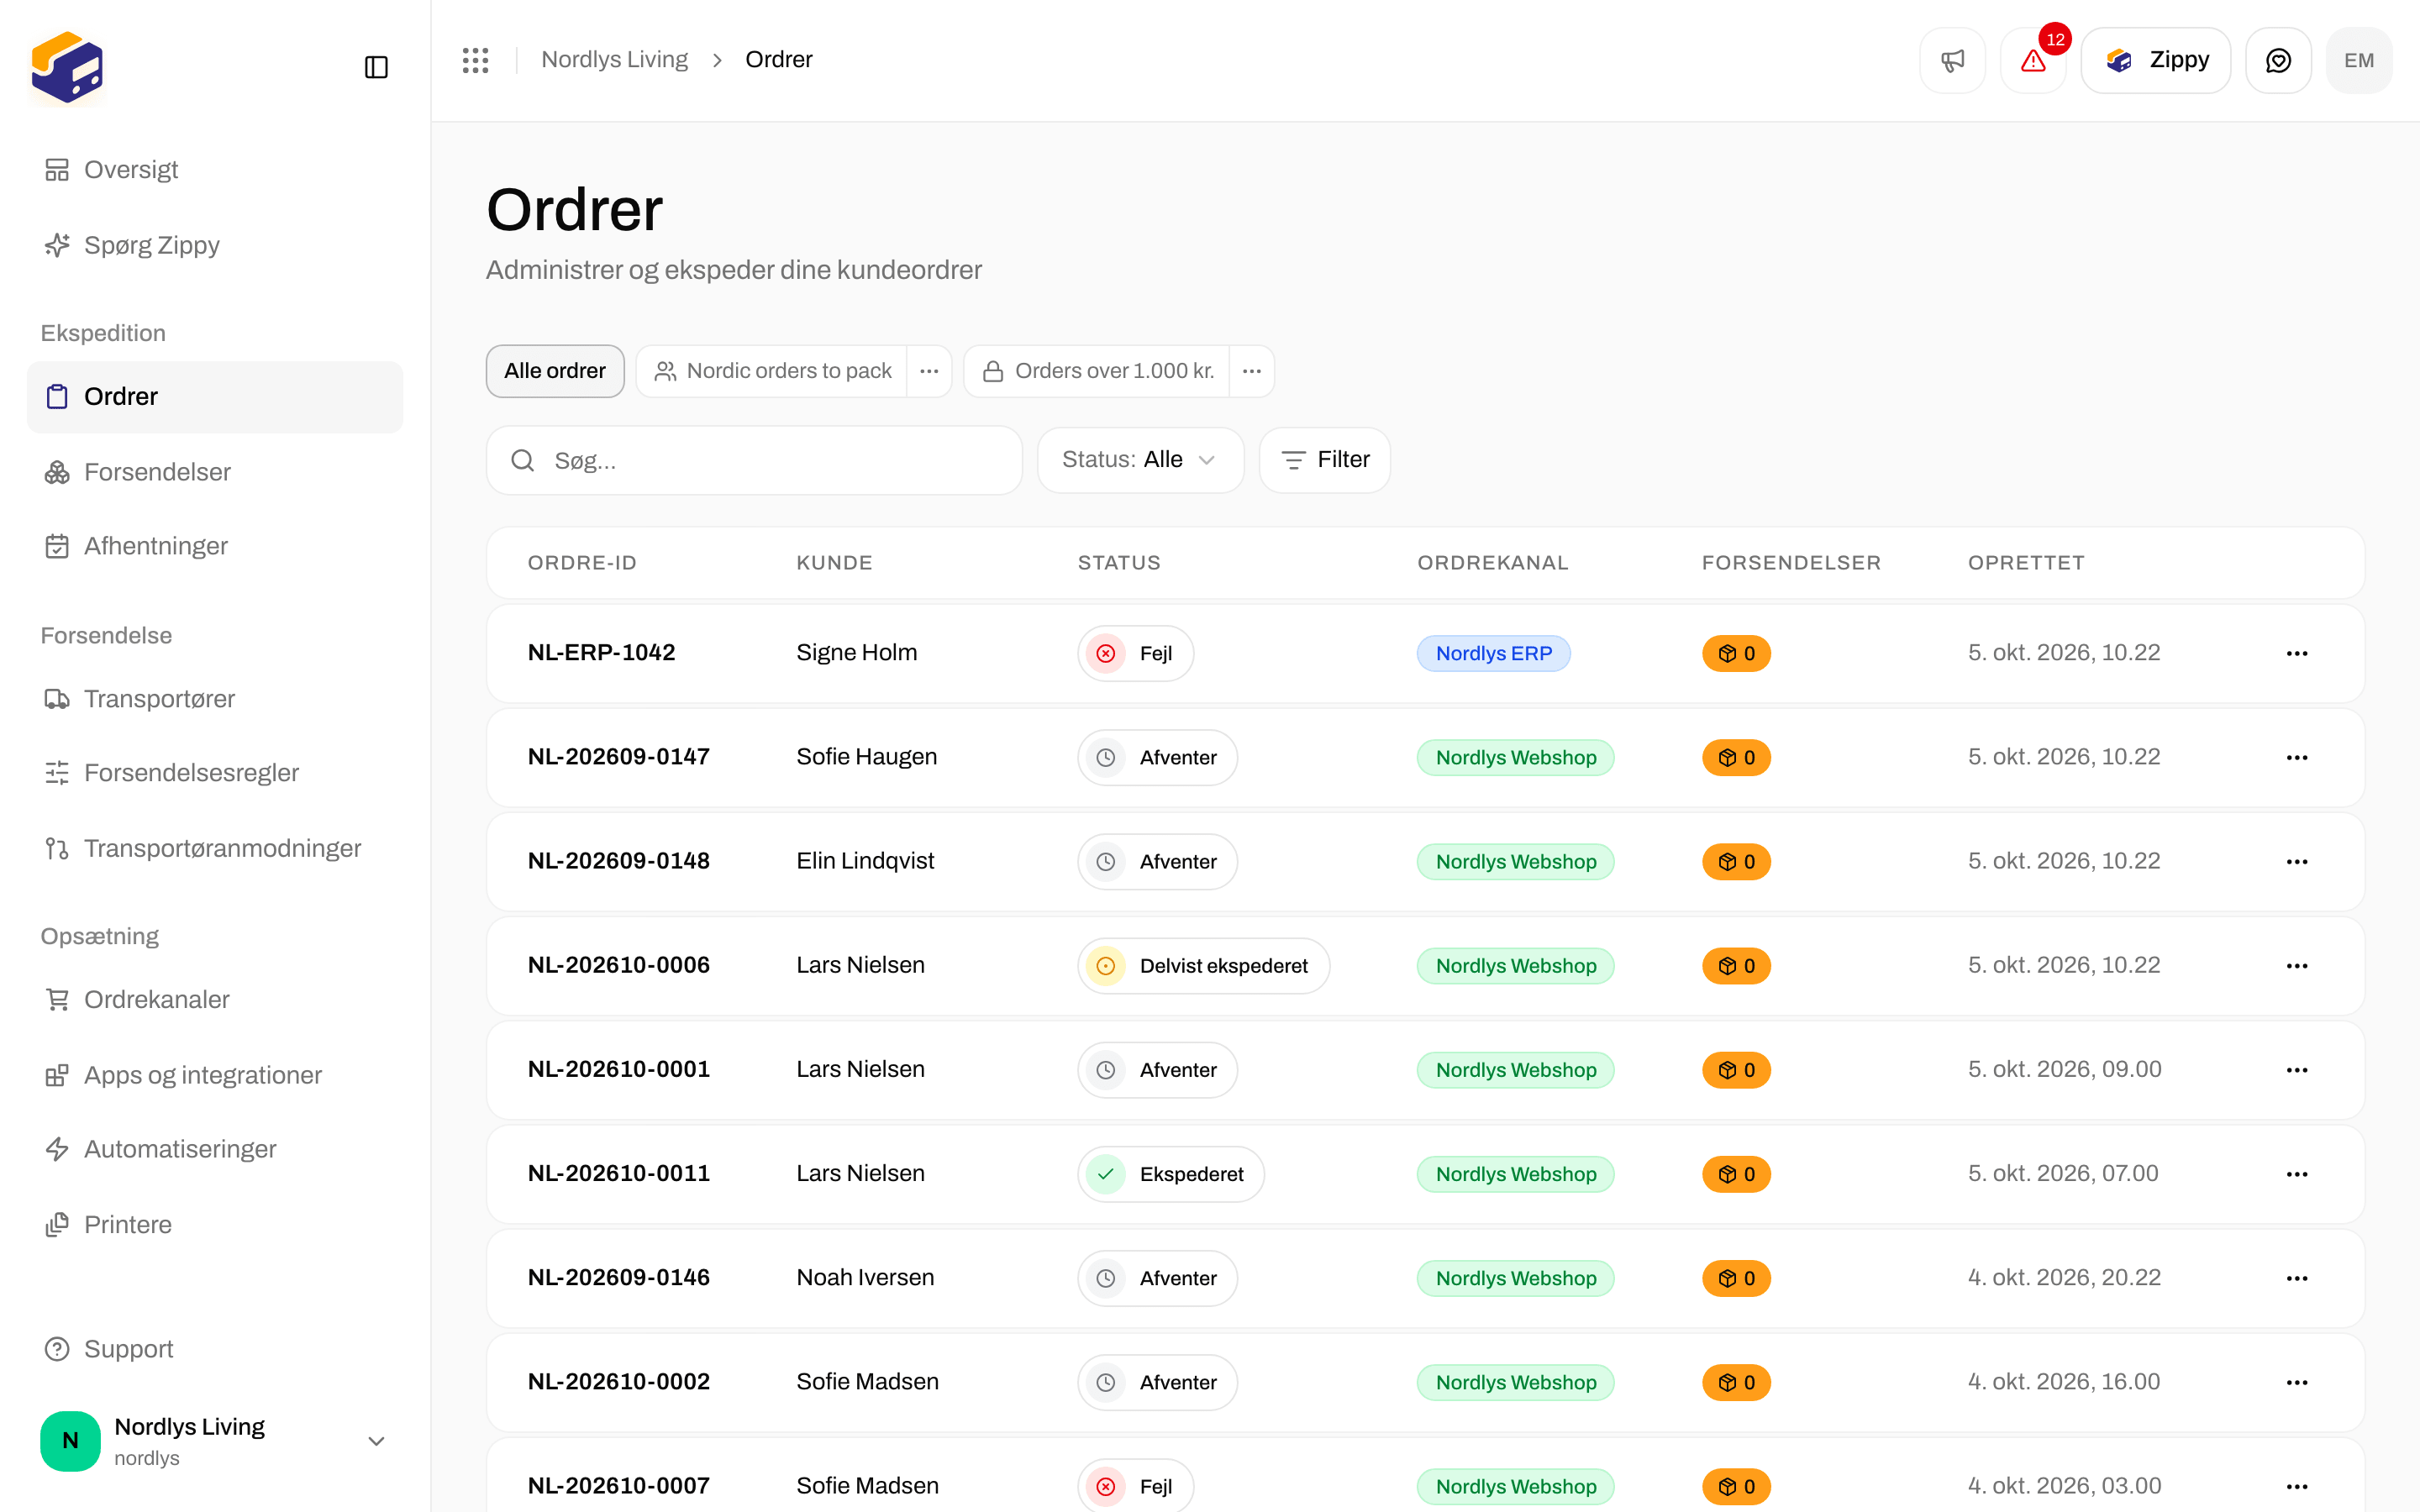Click the Zippy assistant button
Viewport: 2420px width, 1512px height.
(x=2156, y=60)
